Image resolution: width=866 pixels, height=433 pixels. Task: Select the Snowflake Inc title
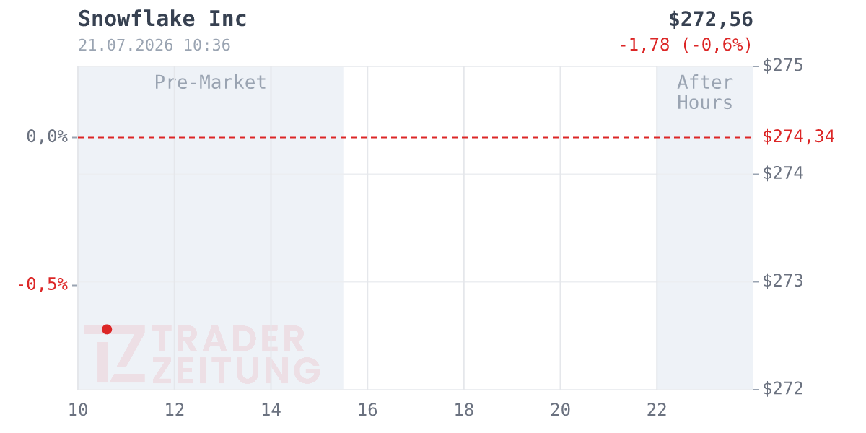tap(162, 19)
